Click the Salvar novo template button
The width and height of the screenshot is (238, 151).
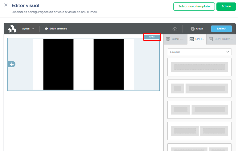194,6
